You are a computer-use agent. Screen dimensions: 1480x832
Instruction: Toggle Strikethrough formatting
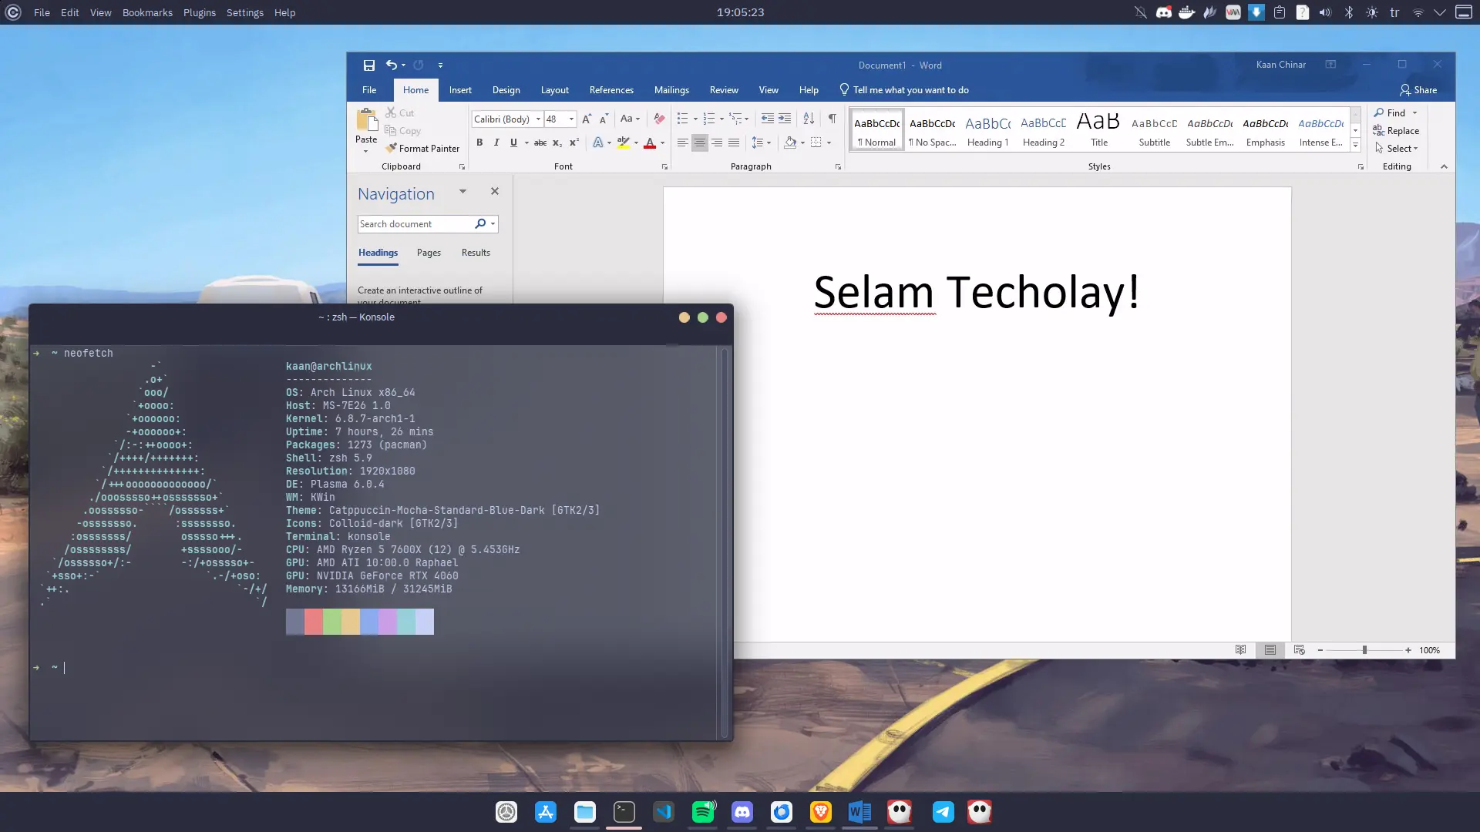[x=540, y=143]
